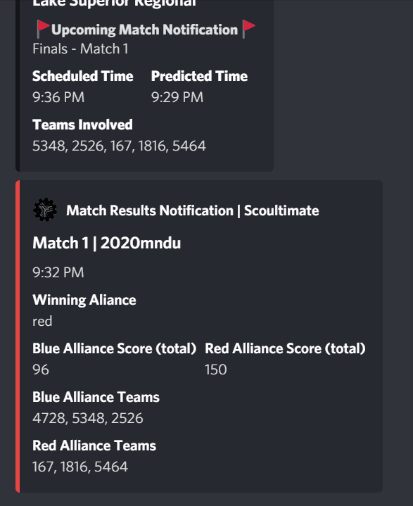Click the Blue Alliance Score value 96
Screen dimensions: 413x506
(41, 369)
